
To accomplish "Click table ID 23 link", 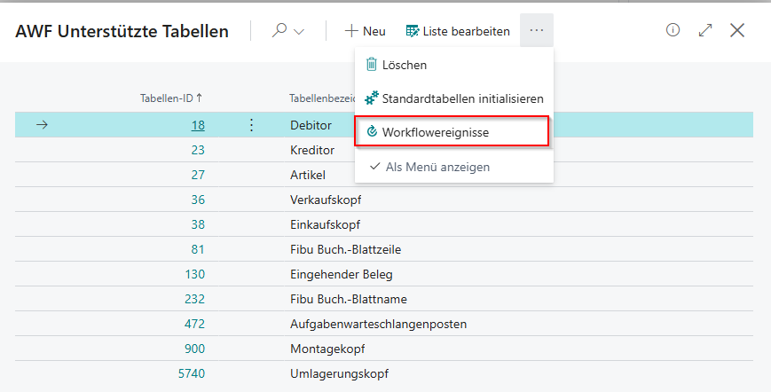I will point(198,150).
